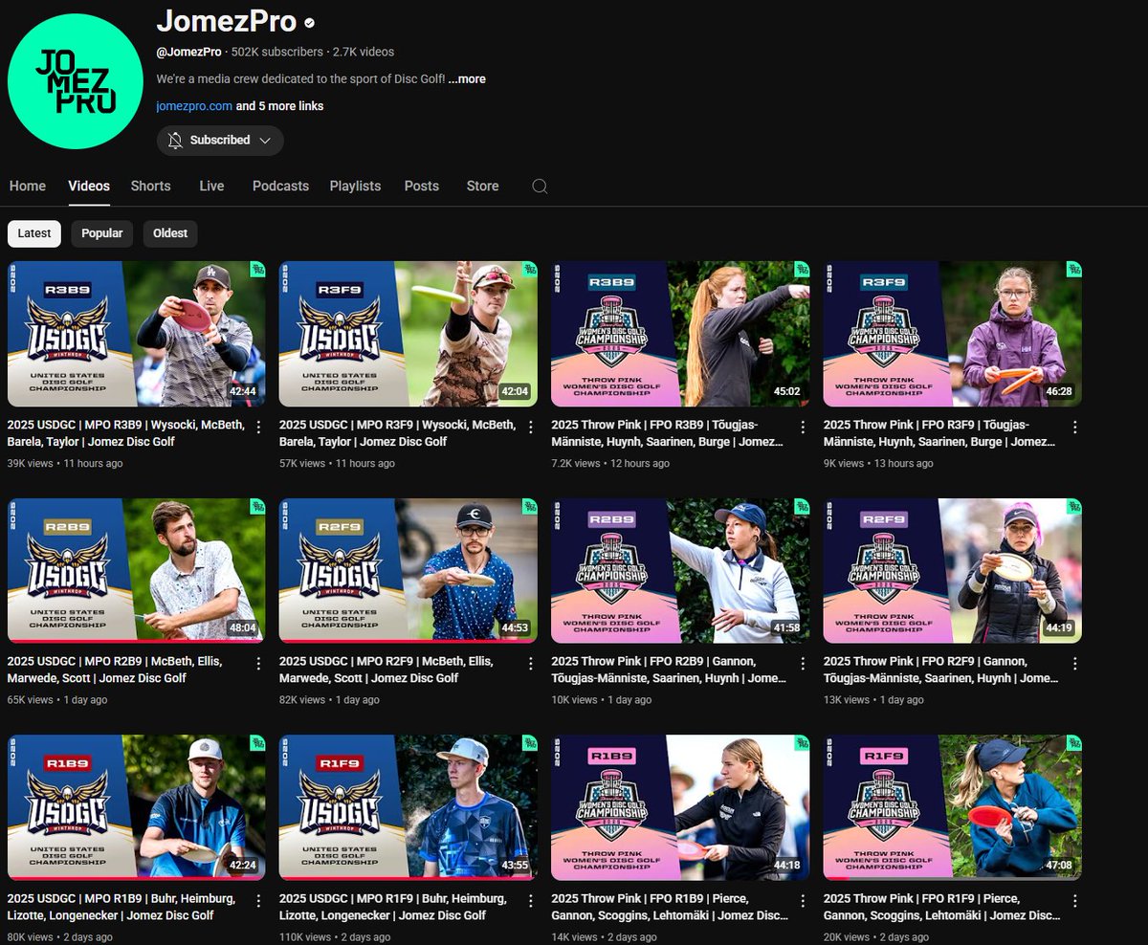Open three-dot menu for FPO R3B9 video
Image resolution: width=1148 pixels, height=945 pixels.
click(x=803, y=428)
